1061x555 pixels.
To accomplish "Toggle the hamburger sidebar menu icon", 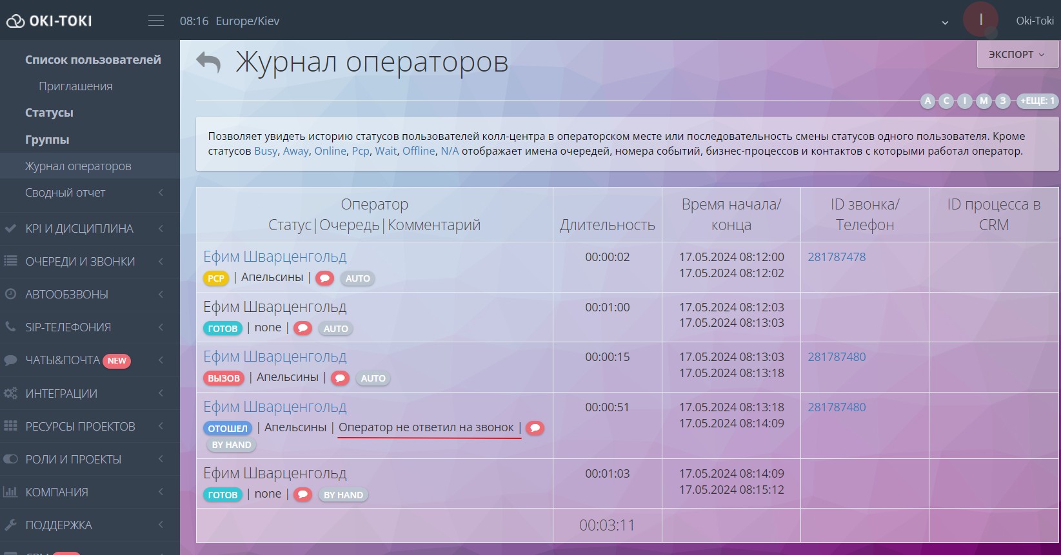I will tap(156, 21).
